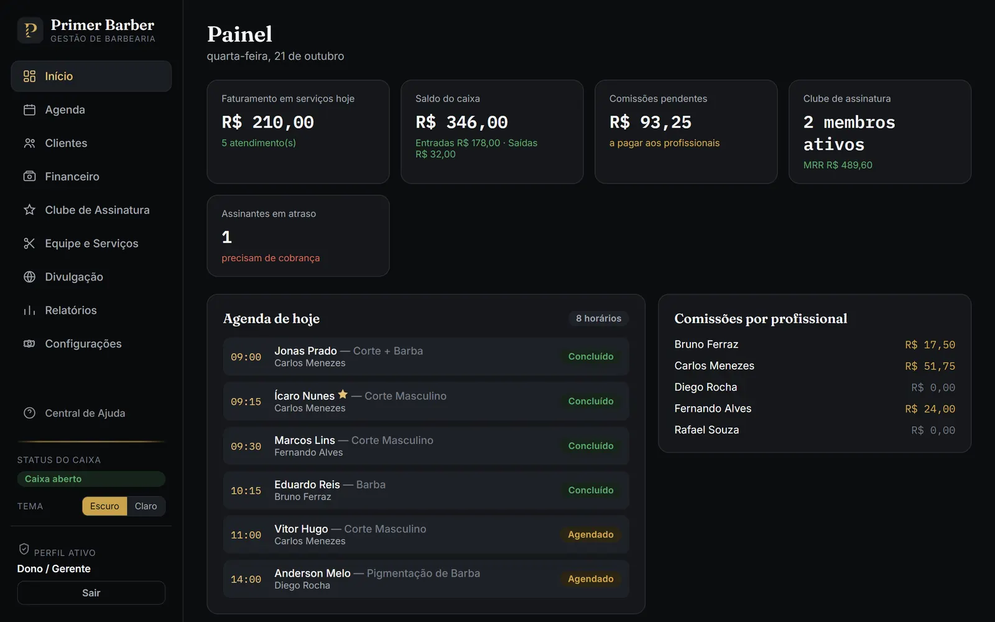995x622 pixels.
Task: Switch theme to Escuro
Action: click(x=104, y=506)
